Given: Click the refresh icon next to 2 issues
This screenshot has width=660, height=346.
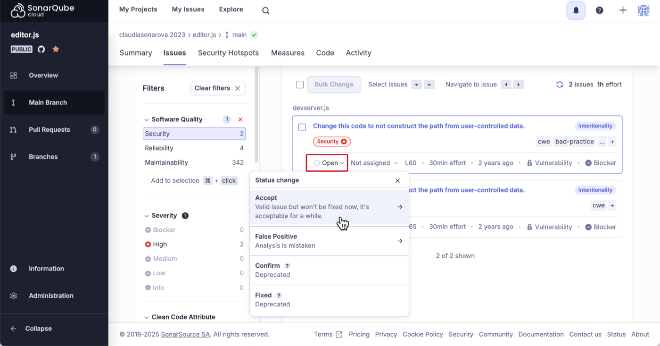Looking at the screenshot, I should tap(559, 84).
